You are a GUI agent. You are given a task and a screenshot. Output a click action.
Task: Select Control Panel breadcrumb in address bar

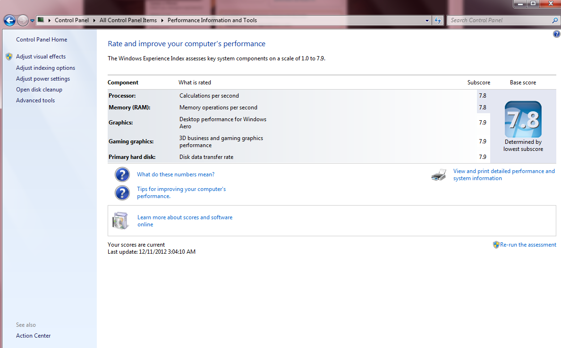72,20
